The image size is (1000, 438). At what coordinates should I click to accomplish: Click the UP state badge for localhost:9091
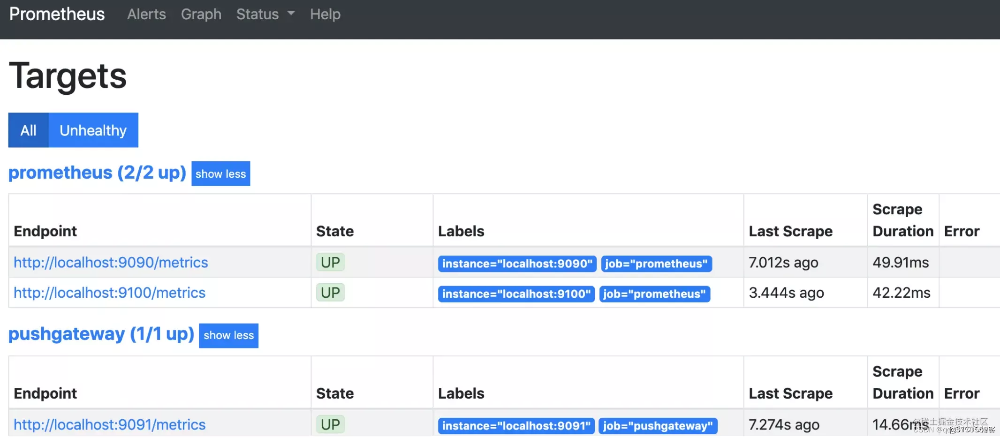[330, 424]
